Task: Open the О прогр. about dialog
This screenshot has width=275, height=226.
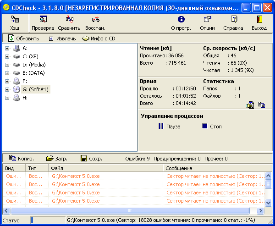Action: 181,23
